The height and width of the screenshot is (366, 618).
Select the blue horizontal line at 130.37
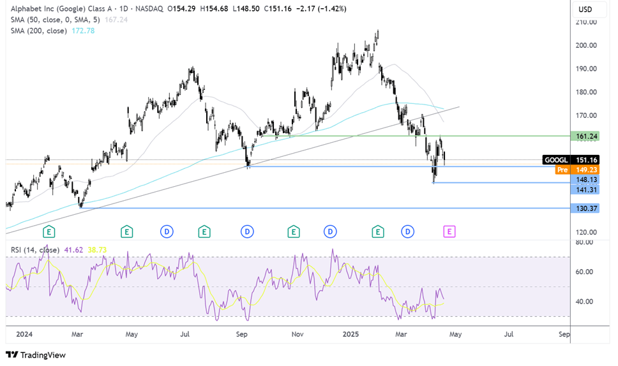pyautogui.click(x=326, y=209)
